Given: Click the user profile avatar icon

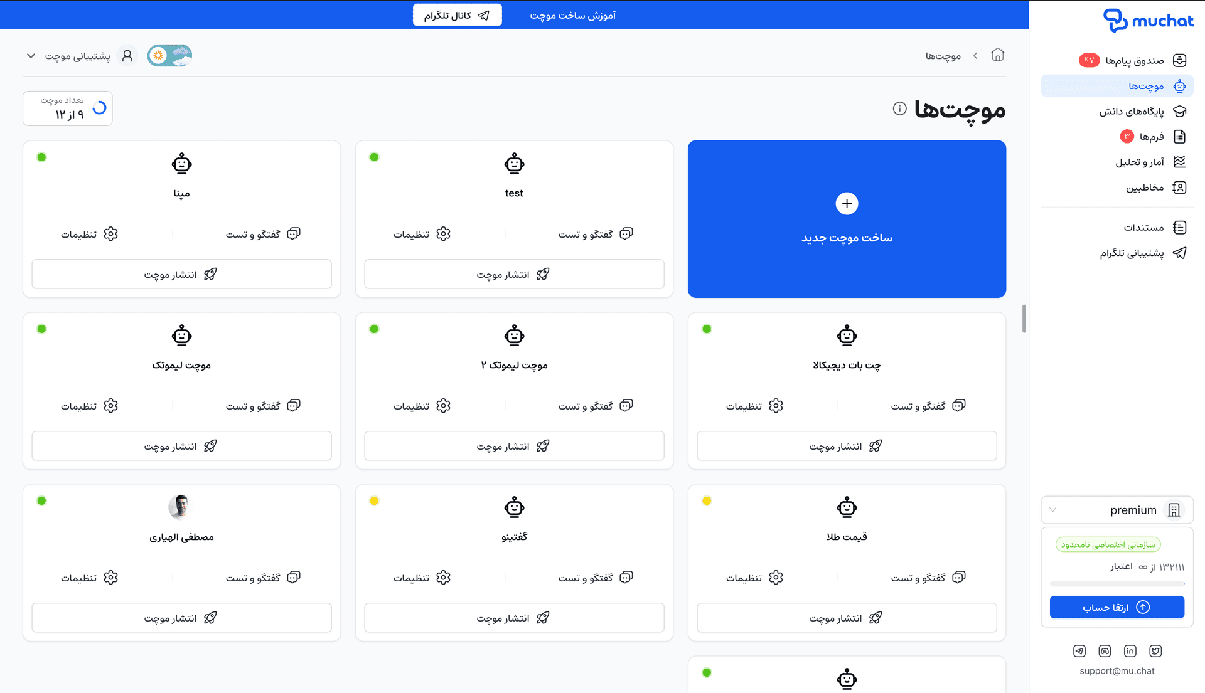Looking at the screenshot, I should point(127,56).
